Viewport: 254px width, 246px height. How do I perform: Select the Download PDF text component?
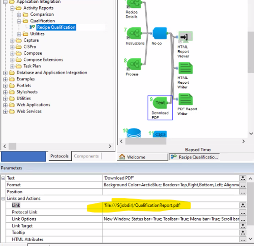coord(160,103)
